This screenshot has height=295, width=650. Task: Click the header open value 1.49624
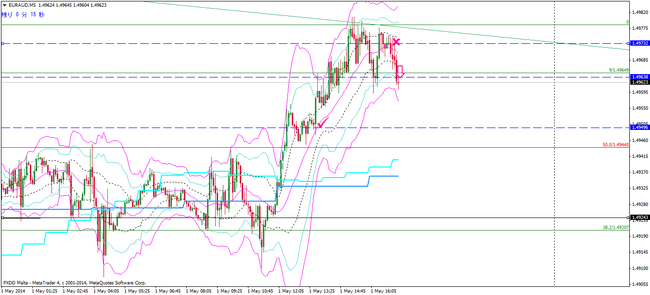pos(47,5)
